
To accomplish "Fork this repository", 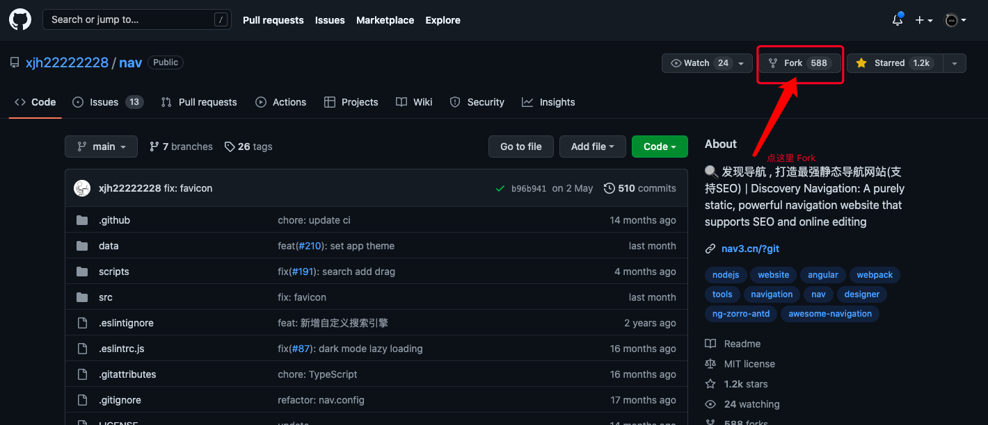I will coord(800,63).
